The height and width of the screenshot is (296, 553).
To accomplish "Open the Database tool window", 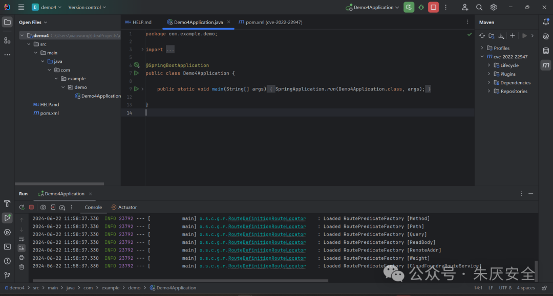I will point(546,51).
